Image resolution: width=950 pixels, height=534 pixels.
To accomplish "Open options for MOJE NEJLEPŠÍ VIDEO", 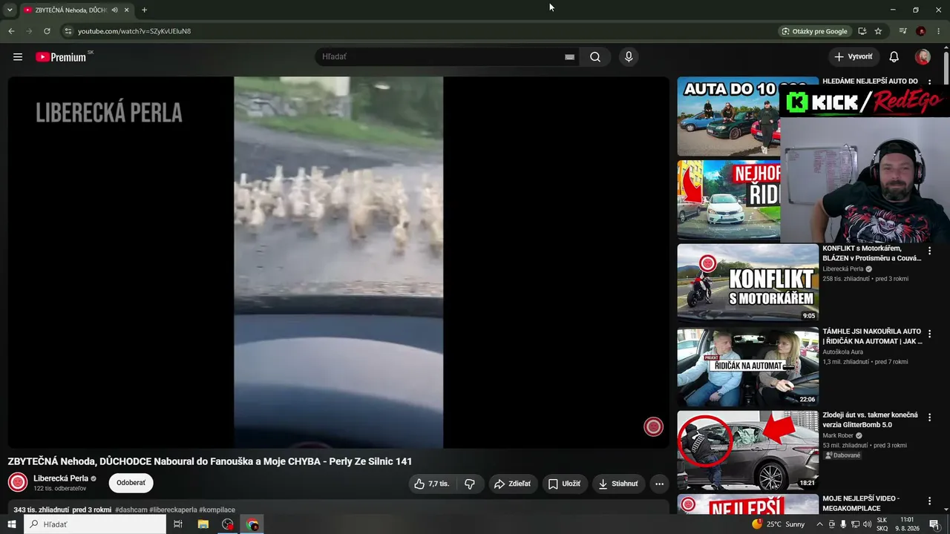I will tap(929, 501).
